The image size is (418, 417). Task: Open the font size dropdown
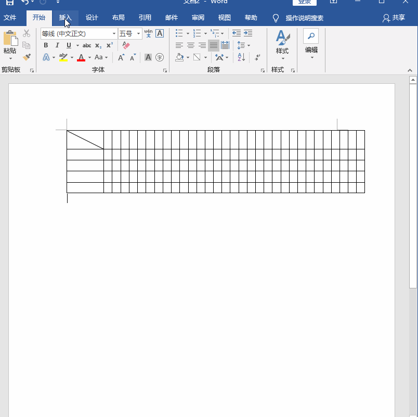click(138, 34)
